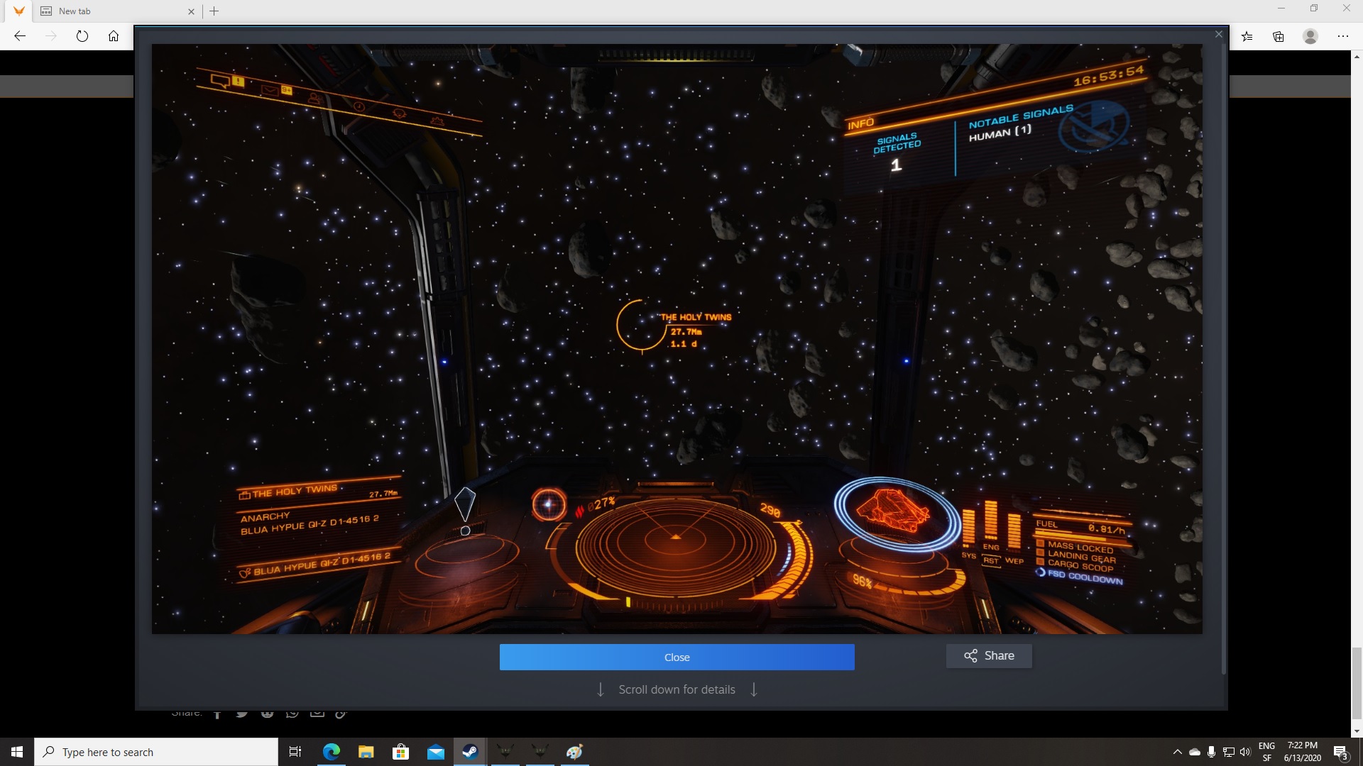The width and height of the screenshot is (1363, 766).
Task: Click the 'SIGNALS DETECTED' text in screenshot
Action: (897, 143)
